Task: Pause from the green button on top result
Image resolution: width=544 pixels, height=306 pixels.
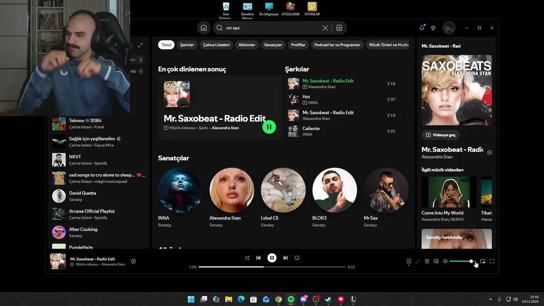Action: click(x=269, y=127)
